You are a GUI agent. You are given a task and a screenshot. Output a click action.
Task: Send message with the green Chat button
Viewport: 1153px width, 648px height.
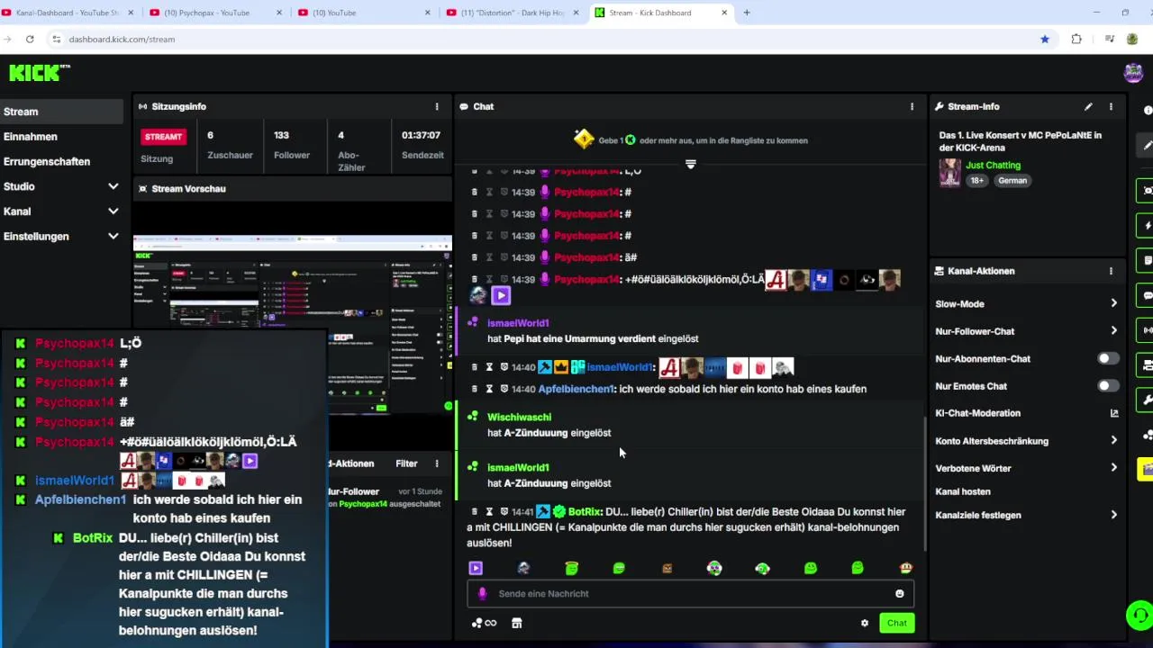coord(896,623)
